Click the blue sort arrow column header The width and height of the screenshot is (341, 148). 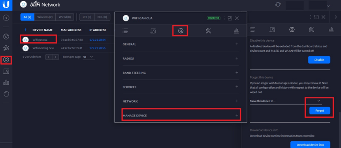pyautogui.click(x=25, y=30)
